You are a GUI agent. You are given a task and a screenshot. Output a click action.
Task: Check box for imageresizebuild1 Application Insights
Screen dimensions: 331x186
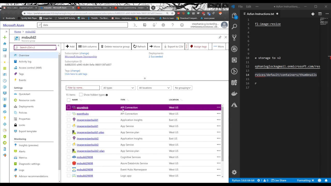[x=69, y=120]
